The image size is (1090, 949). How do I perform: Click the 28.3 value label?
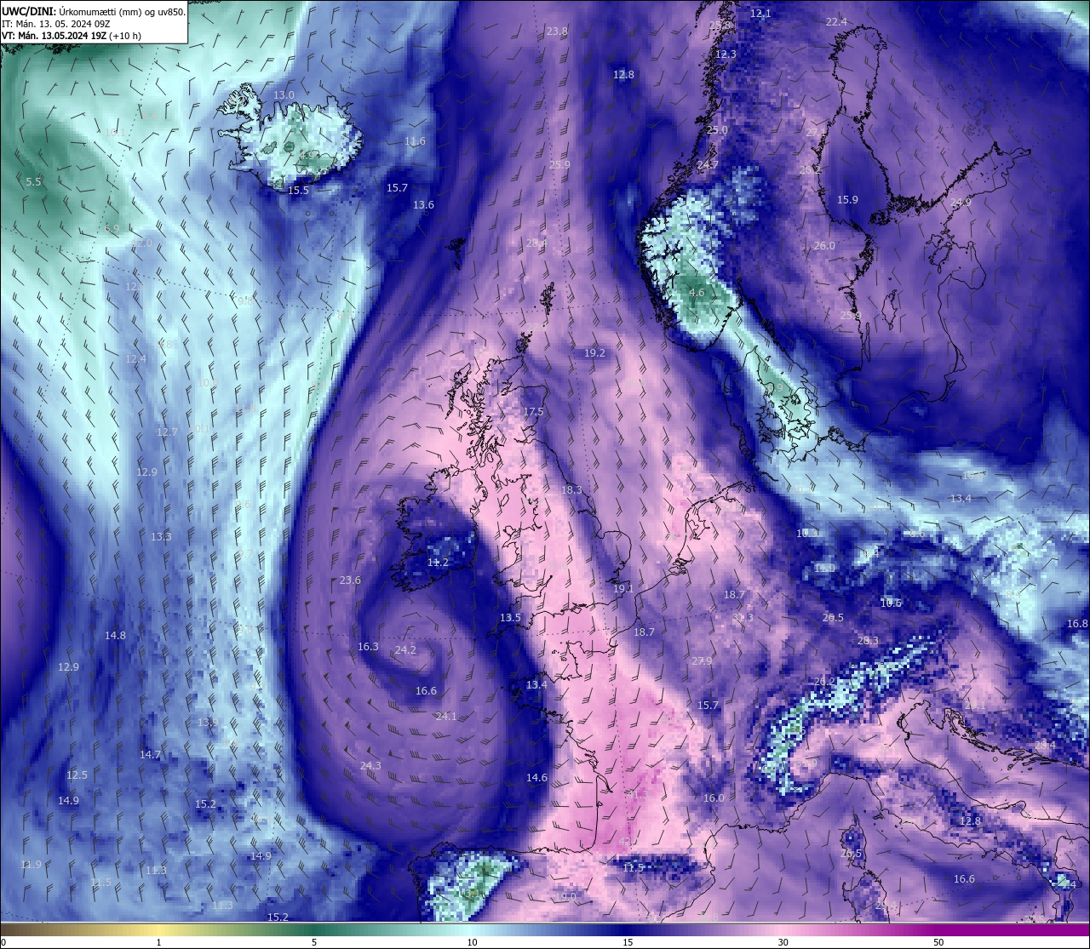(868, 641)
